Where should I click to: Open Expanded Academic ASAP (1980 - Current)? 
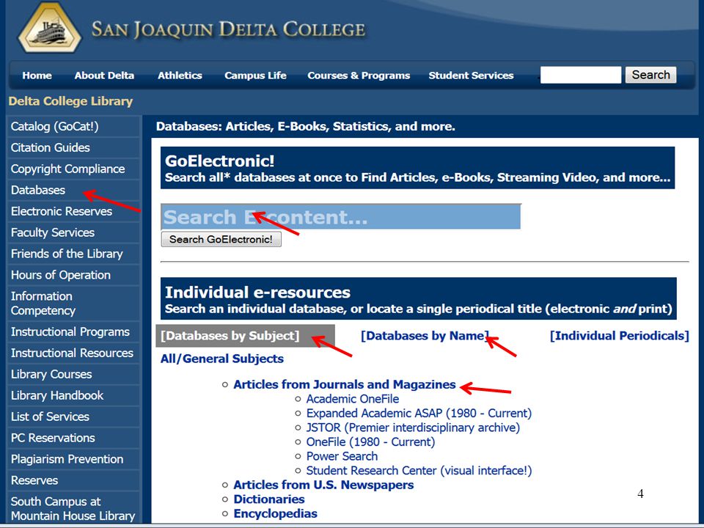pyautogui.click(x=419, y=413)
